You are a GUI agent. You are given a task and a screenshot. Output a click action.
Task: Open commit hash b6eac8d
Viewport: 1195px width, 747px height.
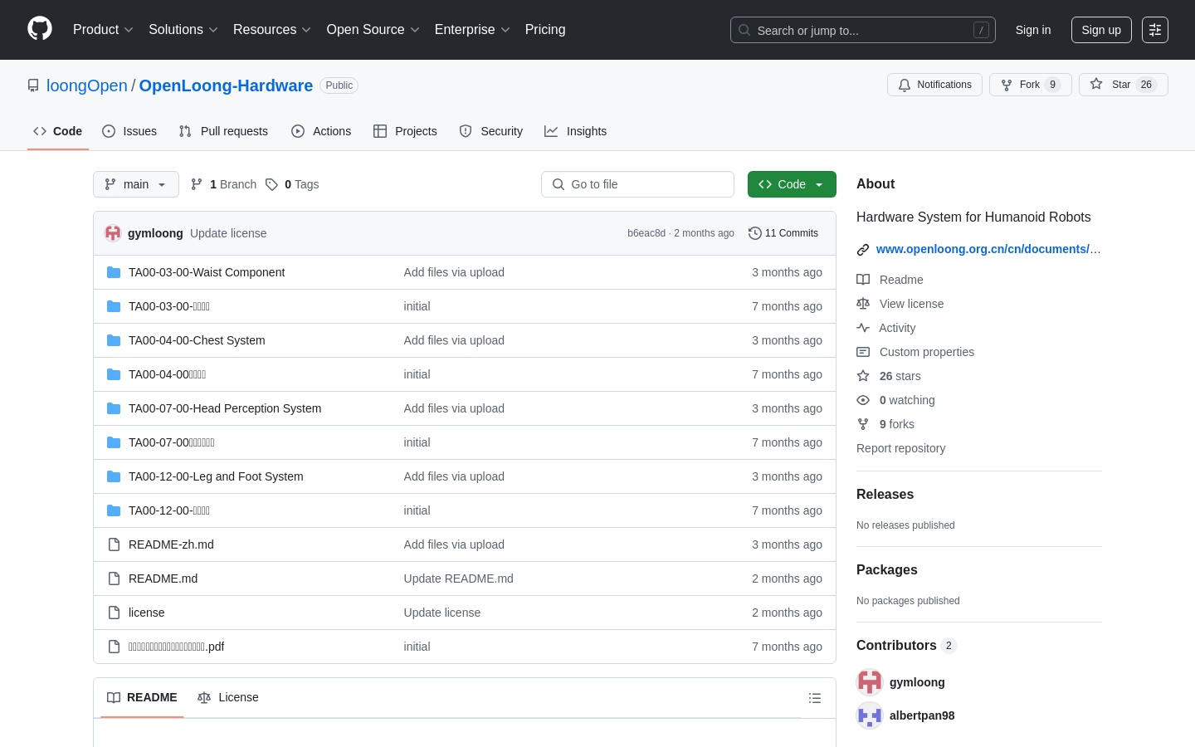[646, 233]
